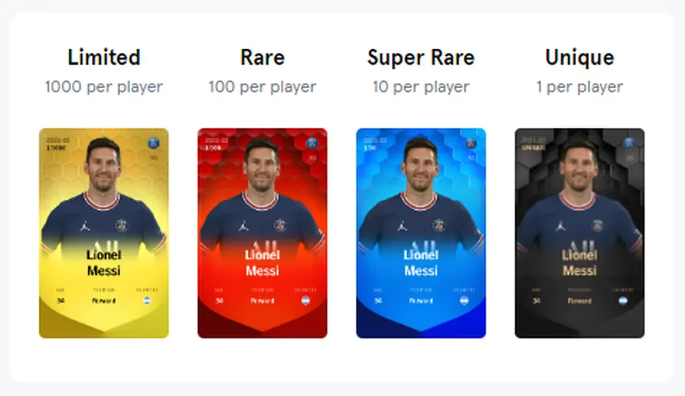The image size is (685, 396).
Task: Click the PSG club crest on the Unique card
Action: 629,143
